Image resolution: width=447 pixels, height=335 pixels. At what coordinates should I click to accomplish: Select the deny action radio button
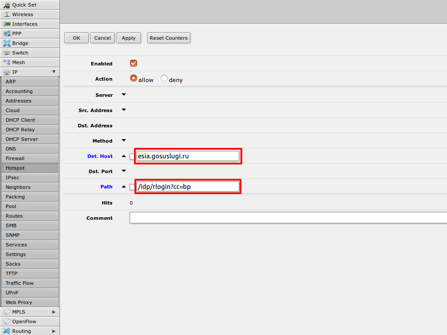pyautogui.click(x=164, y=79)
